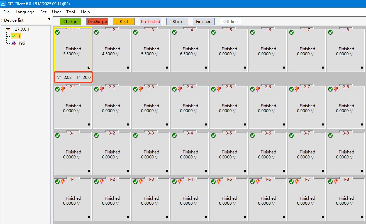Image resolution: width=366 pixels, height=224 pixels.
Task: Click green check icon on channel 1-1
Action: pos(57,32)
